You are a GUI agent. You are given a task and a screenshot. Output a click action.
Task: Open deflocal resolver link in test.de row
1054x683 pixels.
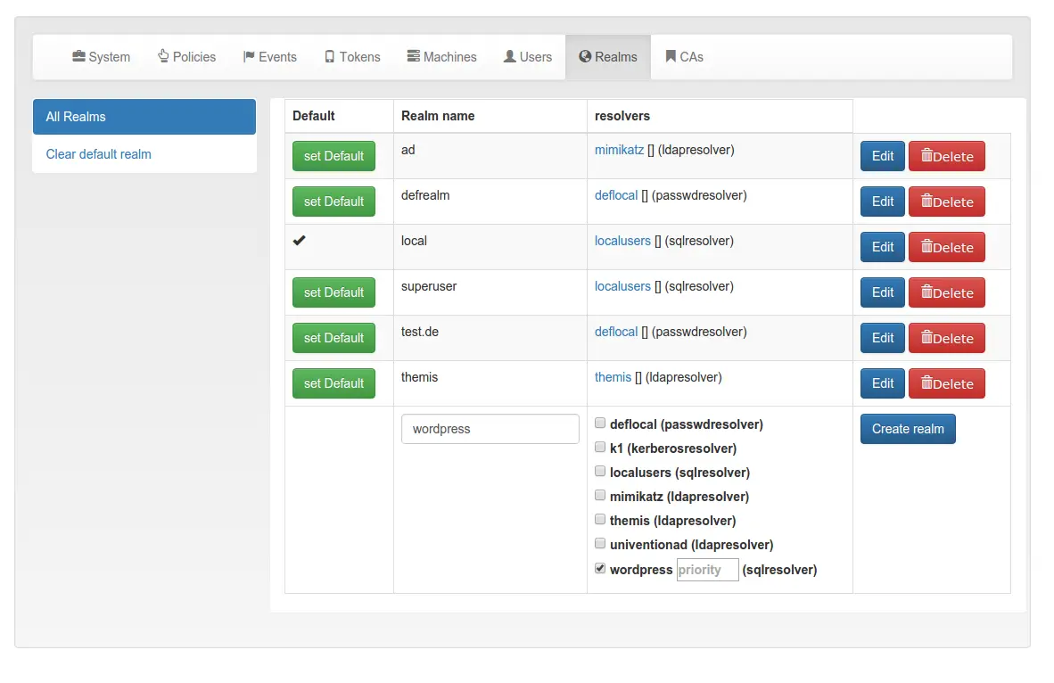616,332
